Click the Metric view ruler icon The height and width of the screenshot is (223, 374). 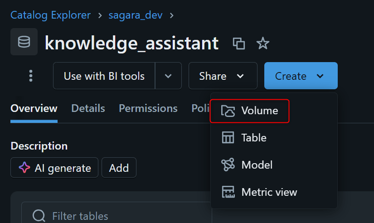[228, 192]
